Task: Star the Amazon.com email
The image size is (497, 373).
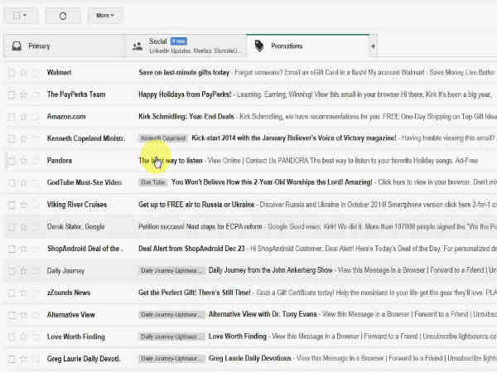Action: coord(23,116)
